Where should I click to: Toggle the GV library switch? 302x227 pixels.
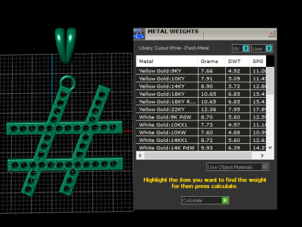[241, 49]
